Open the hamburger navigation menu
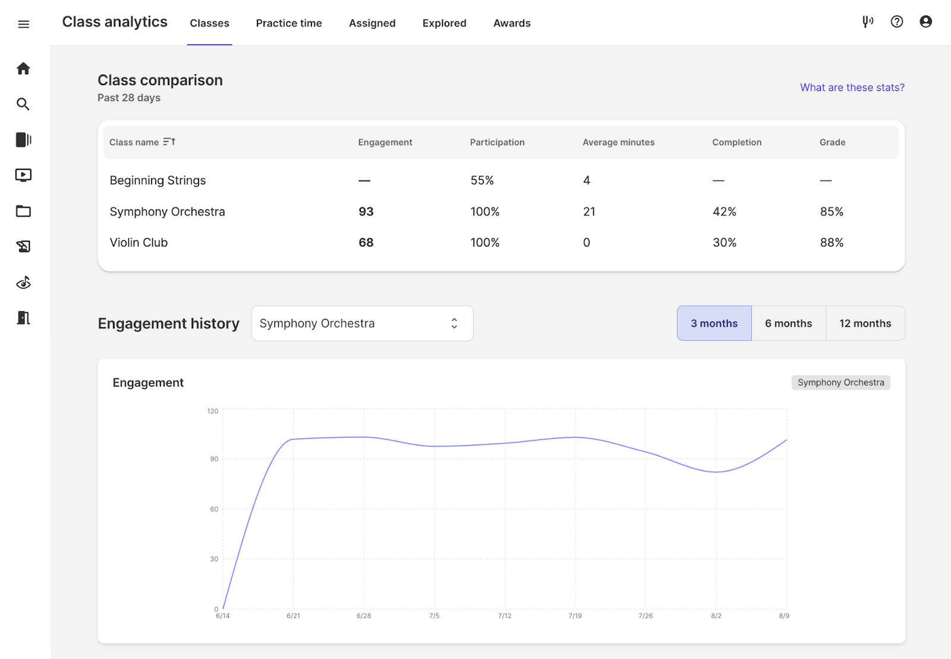This screenshot has height=659, width=951. (24, 24)
